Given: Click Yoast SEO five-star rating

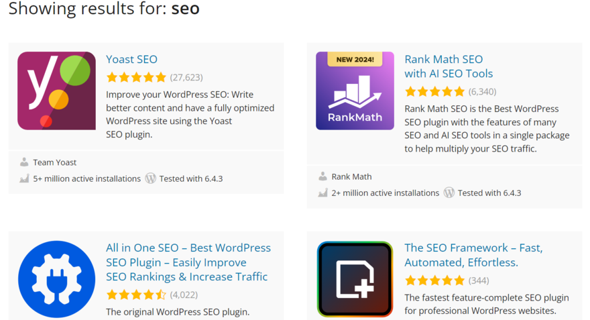Looking at the screenshot, I should click(x=136, y=78).
